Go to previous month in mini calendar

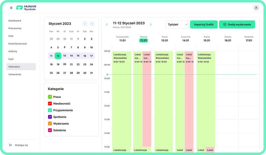85,24
